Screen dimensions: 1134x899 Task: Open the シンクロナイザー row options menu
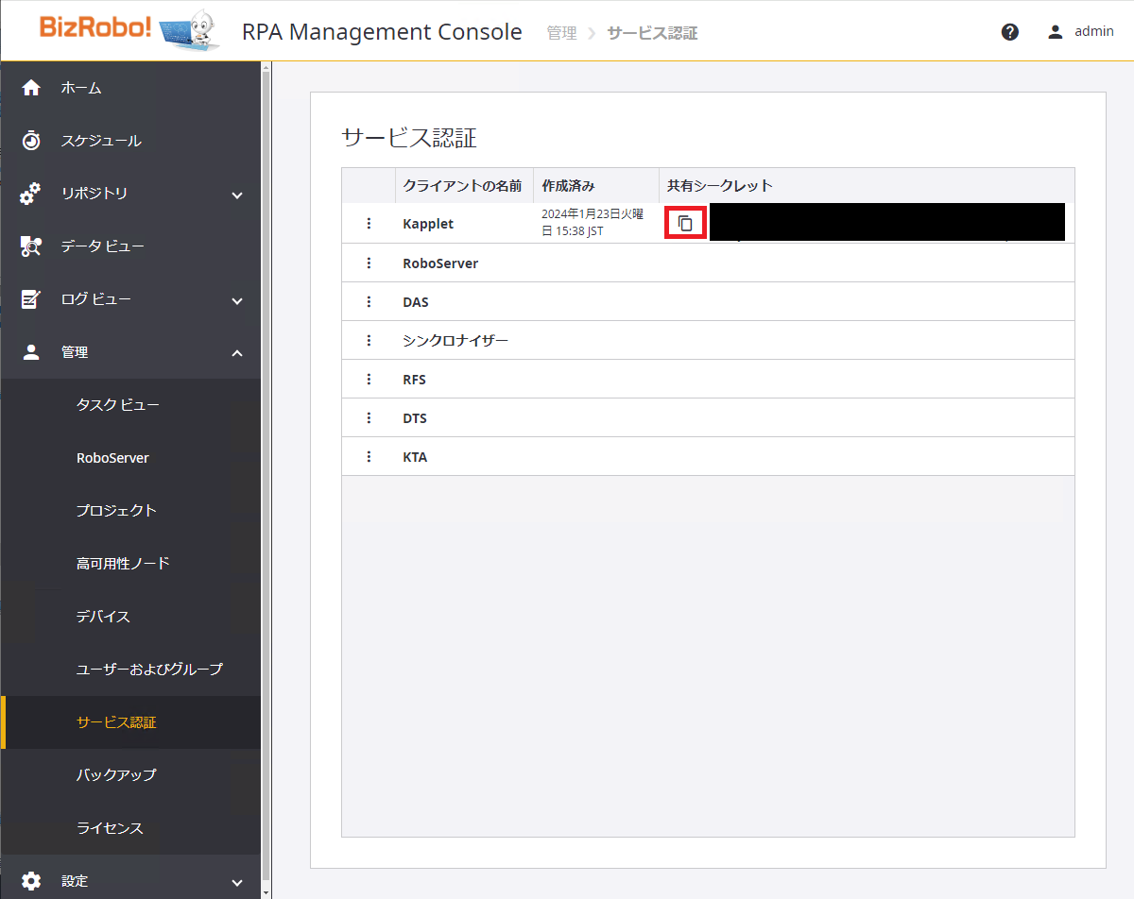(369, 341)
